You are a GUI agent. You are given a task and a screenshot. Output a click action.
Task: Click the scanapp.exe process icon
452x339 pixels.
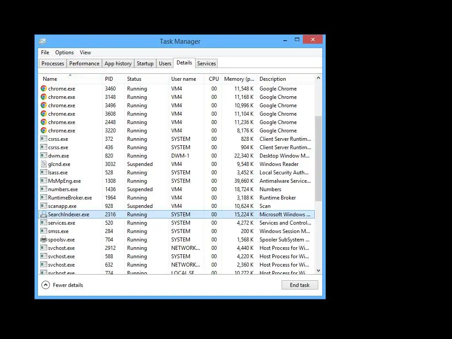[x=44, y=206]
